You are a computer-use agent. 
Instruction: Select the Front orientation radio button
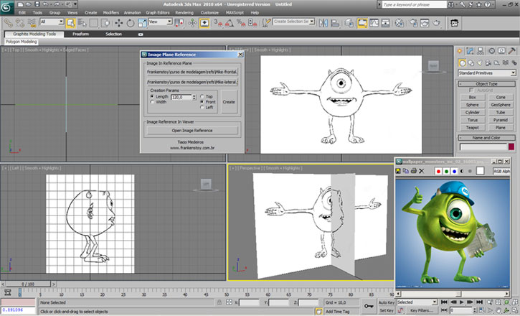pyautogui.click(x=202, y=102)
